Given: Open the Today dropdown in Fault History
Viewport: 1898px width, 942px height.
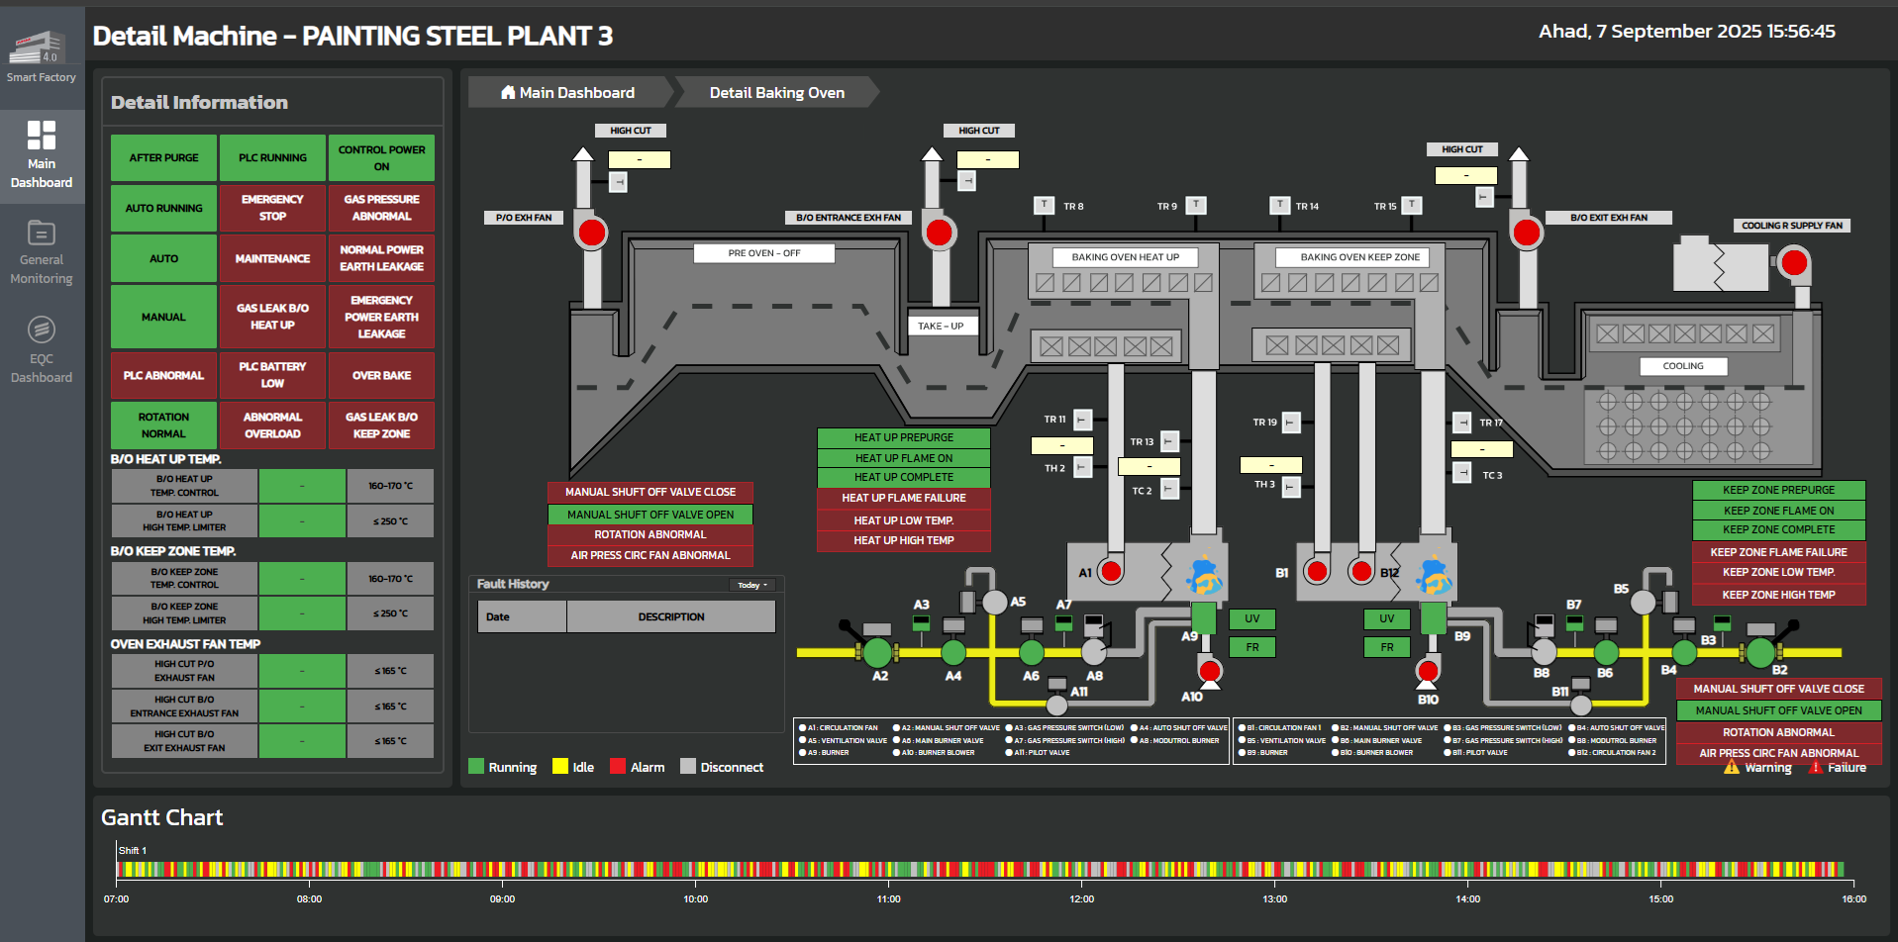Looking at the screenshot, I should [752, 585].
